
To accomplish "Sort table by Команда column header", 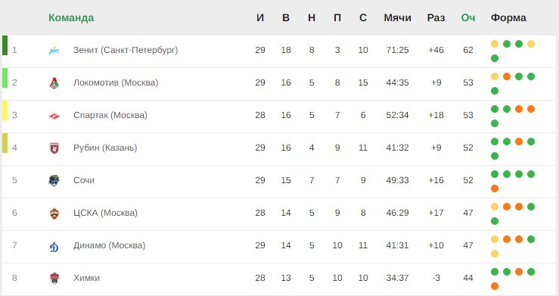I will click(x=71, y=18).
